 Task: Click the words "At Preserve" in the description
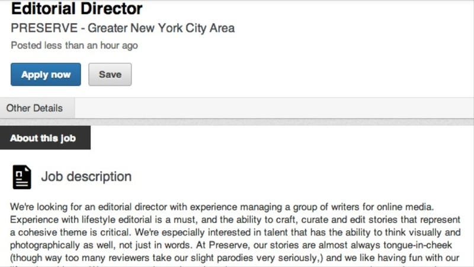coord(222,245)
